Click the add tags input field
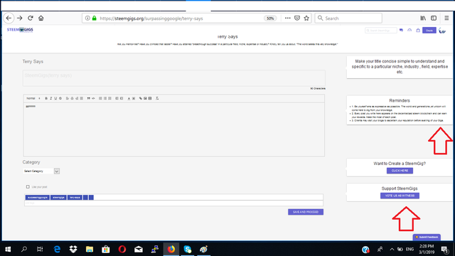The width and height of the screenshot is (455, 256). tap(173, 203)
